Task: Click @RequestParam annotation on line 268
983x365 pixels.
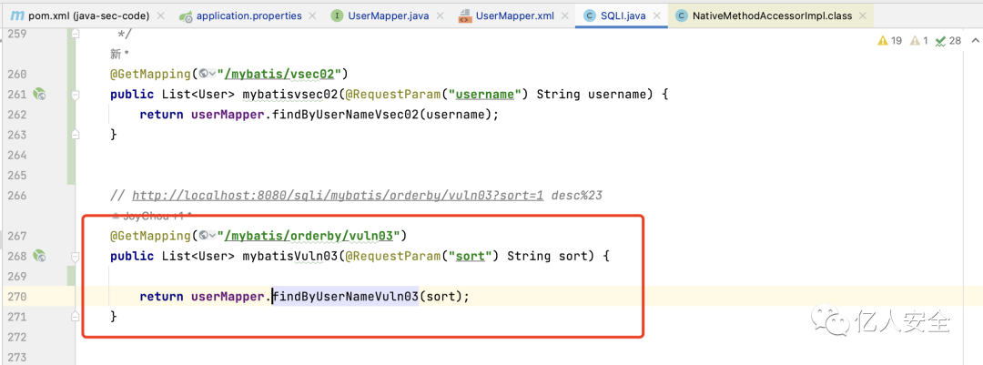Action: click(392, 257)
